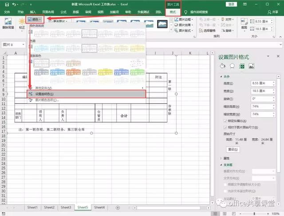Viewport: 284px width, 216px height.
Task: Open Fill & Line paint bucket pane icon
Action: click(x=223, y=66)
